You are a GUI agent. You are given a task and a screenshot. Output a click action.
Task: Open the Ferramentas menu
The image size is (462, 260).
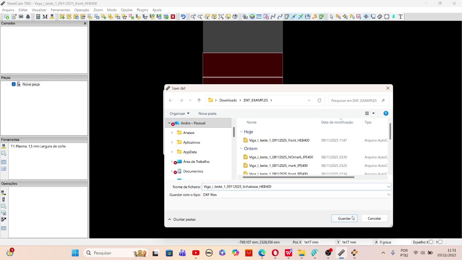[60, 10]
